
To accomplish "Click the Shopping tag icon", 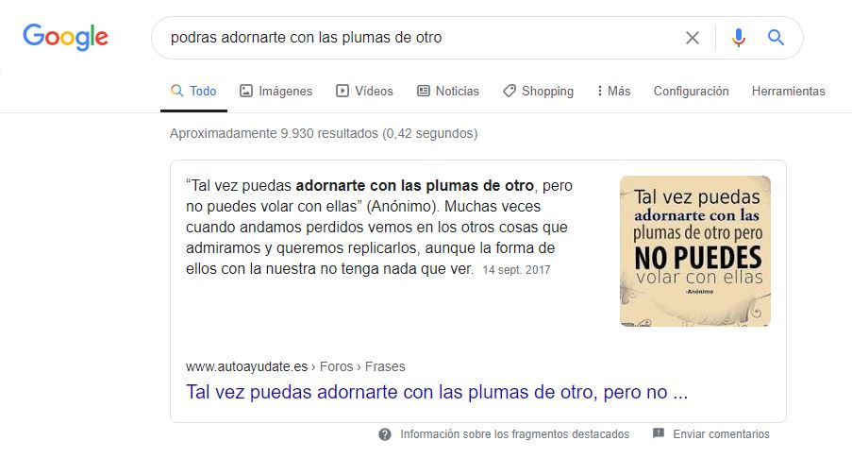I will (x=510, y=91).
